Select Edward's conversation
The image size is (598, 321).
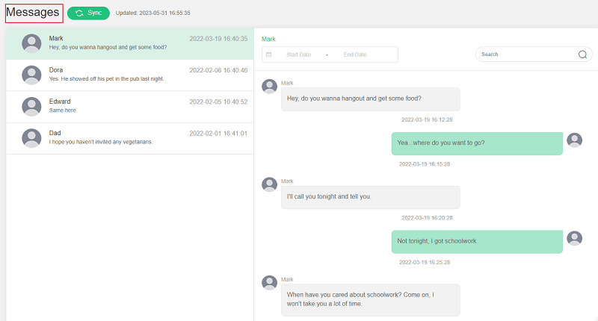coord(129,107)
